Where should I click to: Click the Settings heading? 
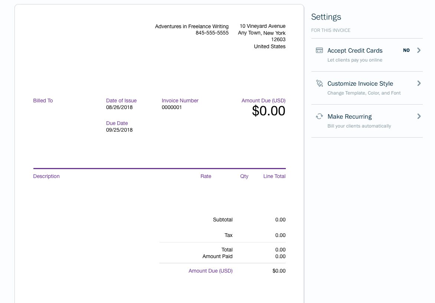(x=326, y=17)
